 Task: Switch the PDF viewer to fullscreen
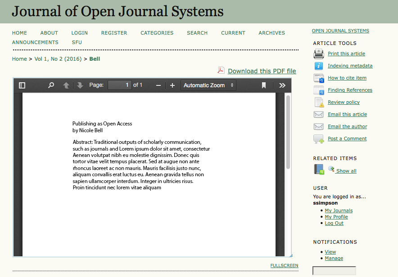(284, 265)
